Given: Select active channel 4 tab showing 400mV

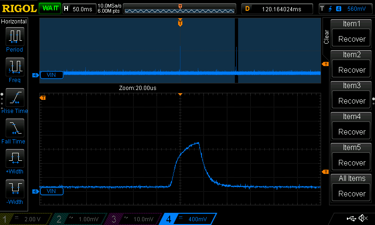Looking at the screenshot, I should click(188, 219).
